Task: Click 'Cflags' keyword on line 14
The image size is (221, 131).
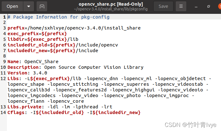Action: tap(16, 112)
